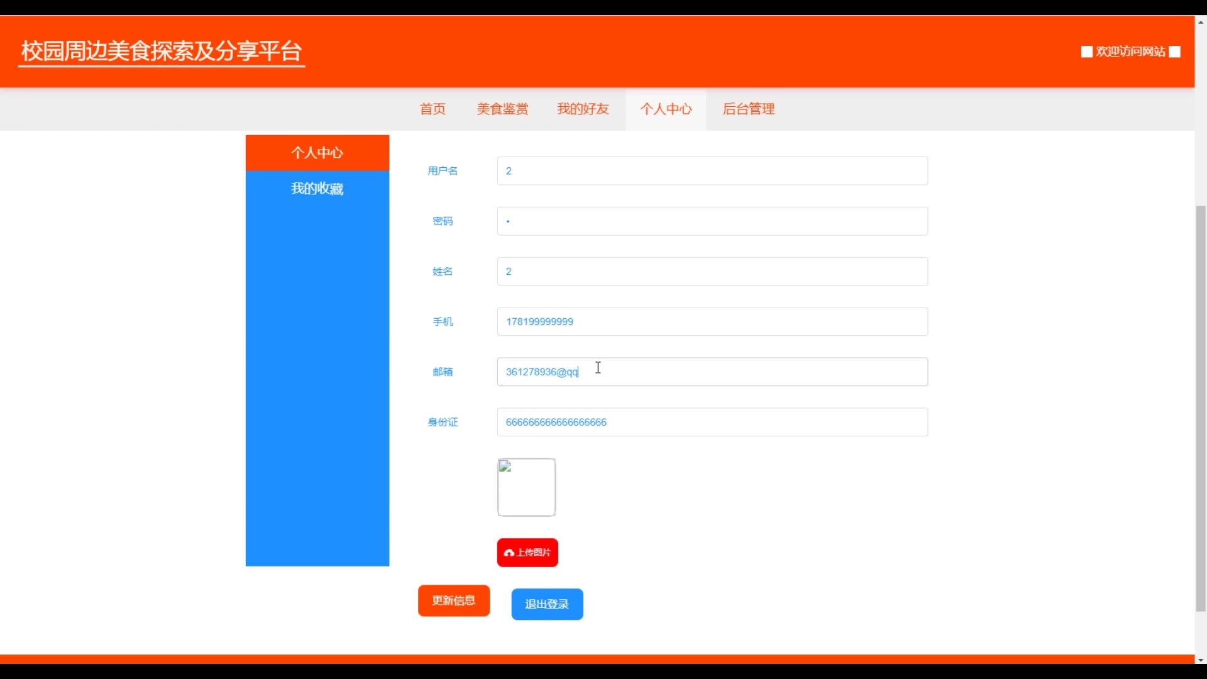This screenshot has width=1207, height=679.
Task: Click the 密码 field label
Action: click(x=443, y=221)
